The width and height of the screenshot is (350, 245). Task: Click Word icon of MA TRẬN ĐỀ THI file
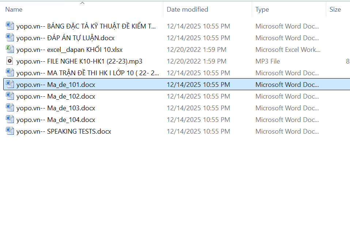coord(10,73)
